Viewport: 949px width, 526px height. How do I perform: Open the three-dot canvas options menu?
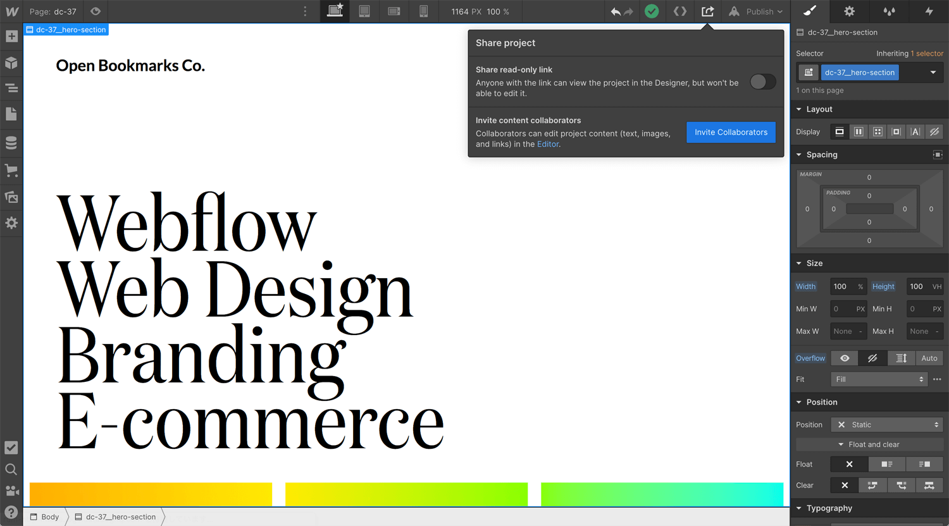pyautogui.click(x=305, y=11)
